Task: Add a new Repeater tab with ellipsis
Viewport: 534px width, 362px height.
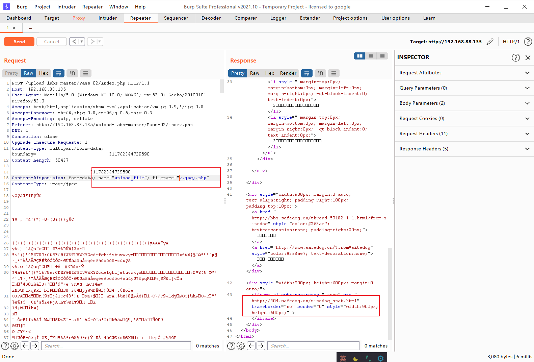Action: 31,28
